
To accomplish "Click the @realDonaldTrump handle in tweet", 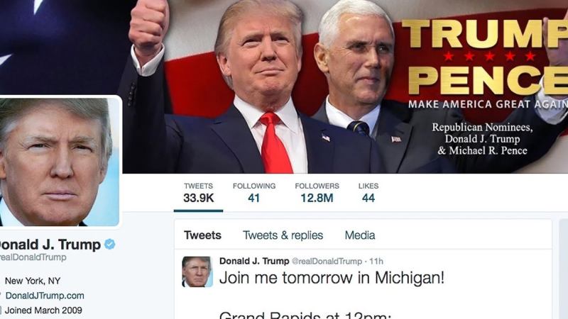I will tap(327, 261).
